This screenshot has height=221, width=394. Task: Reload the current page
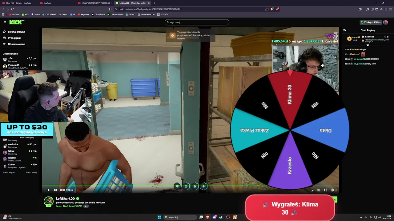[13, 9]
